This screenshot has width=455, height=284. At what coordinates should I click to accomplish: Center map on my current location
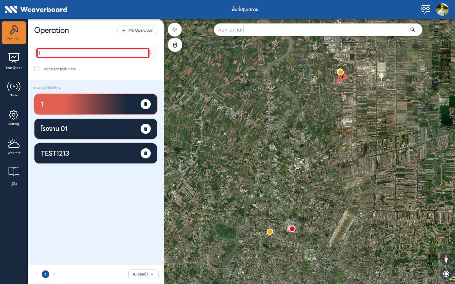tap(446, 274)
